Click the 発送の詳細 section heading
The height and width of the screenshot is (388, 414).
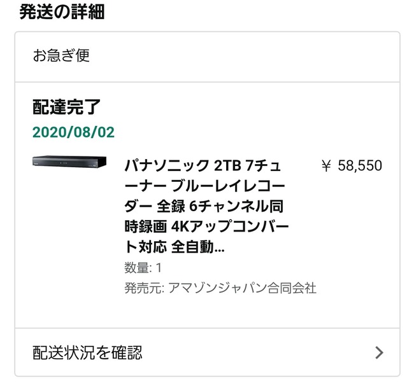click(62, 12)
